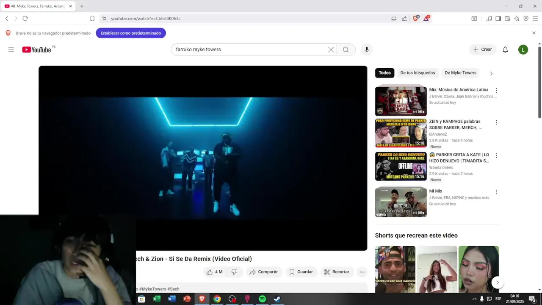Image resolution: width=542 pixels, height=305 pixels.
Task: Show more Shorts with the next arrow
Action: (498, 283)
